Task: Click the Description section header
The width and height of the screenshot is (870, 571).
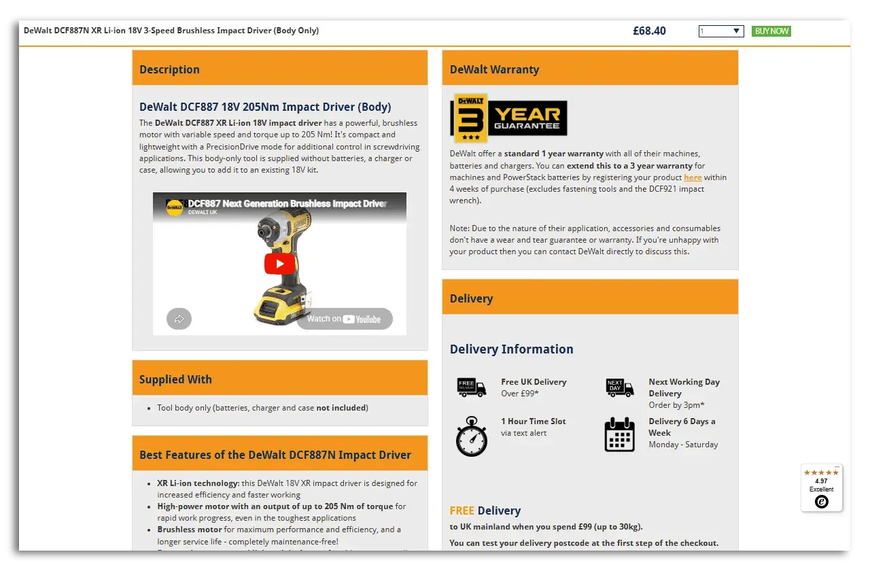Action: (280, 68)
